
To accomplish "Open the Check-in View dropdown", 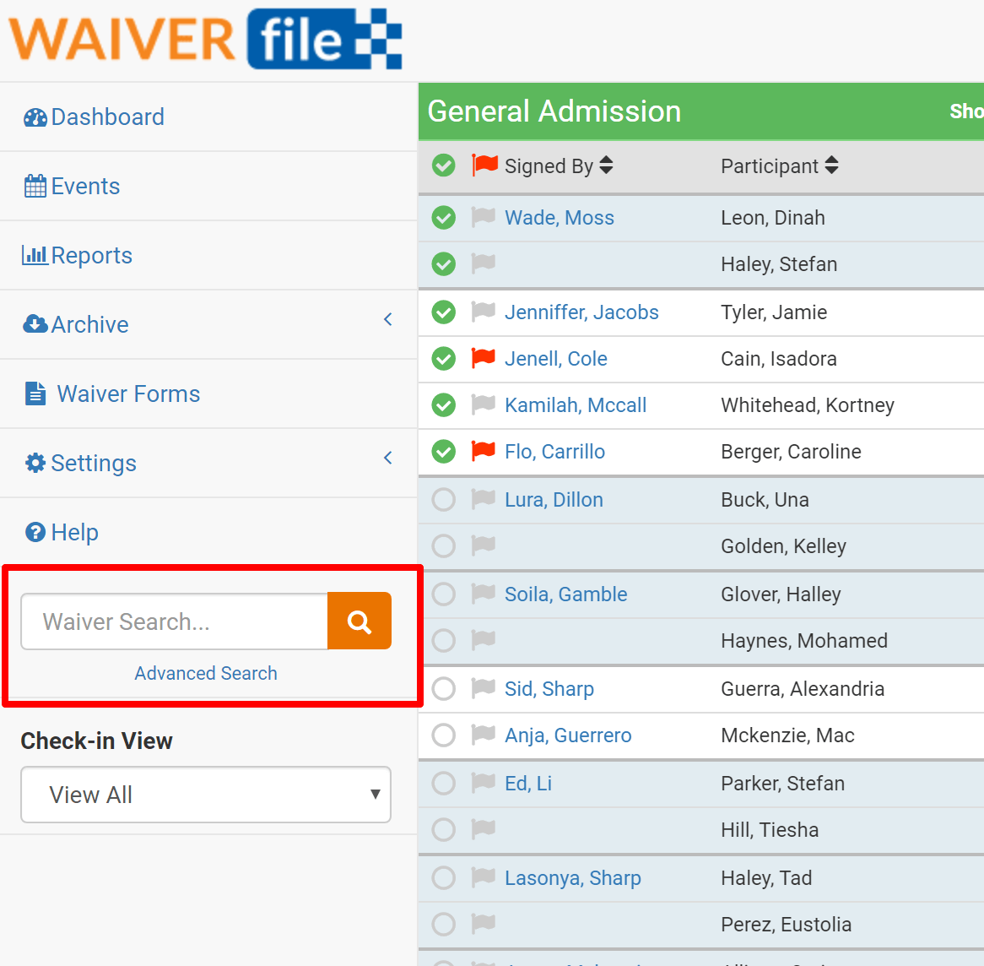I will [205, 795].
